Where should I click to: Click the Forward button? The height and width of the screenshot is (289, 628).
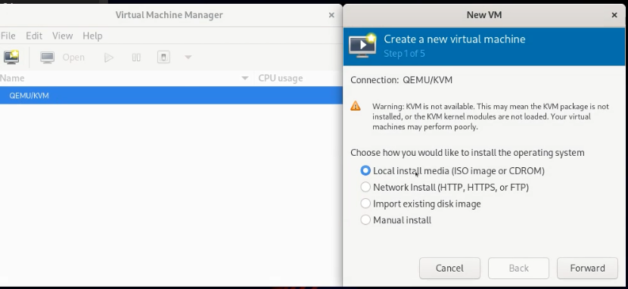587,268
